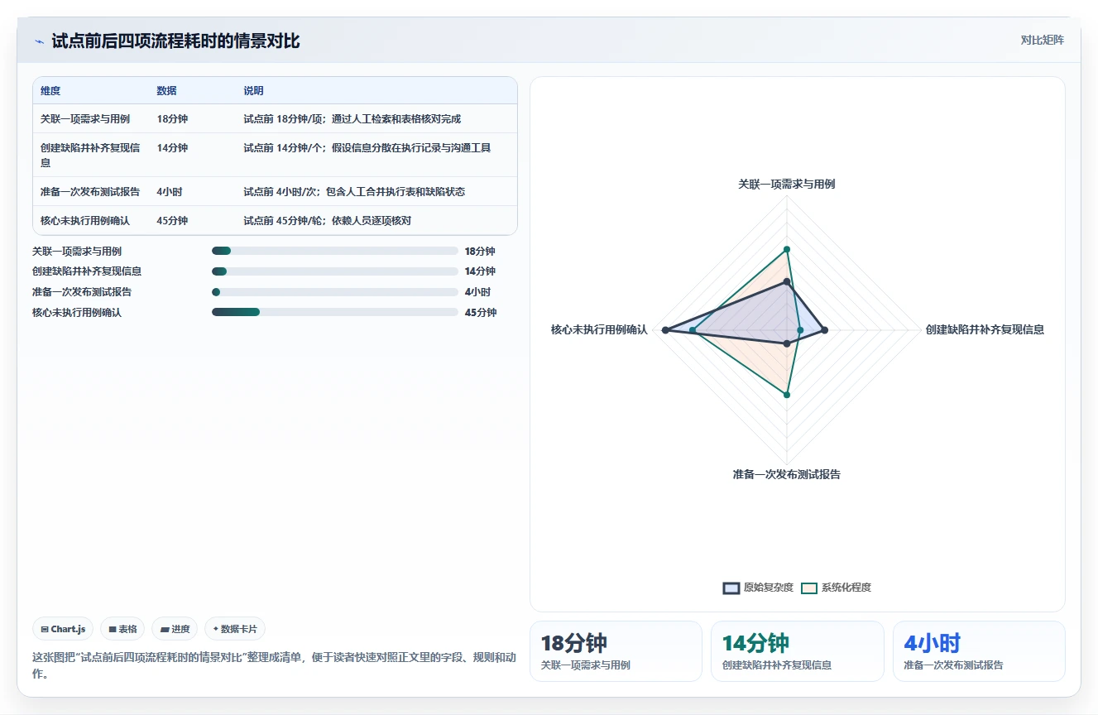Viewport: 1098px width, 715px height.
Task: Click the paragraph starting 这张图把
Action: [275, 665]
